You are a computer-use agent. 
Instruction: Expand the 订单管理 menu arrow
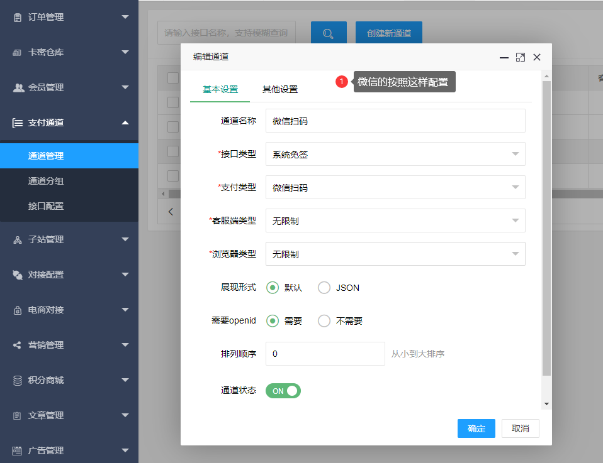click(125, 17)
